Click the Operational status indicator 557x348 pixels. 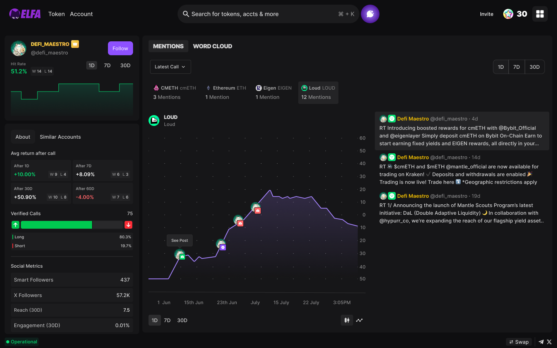point(22,342)
